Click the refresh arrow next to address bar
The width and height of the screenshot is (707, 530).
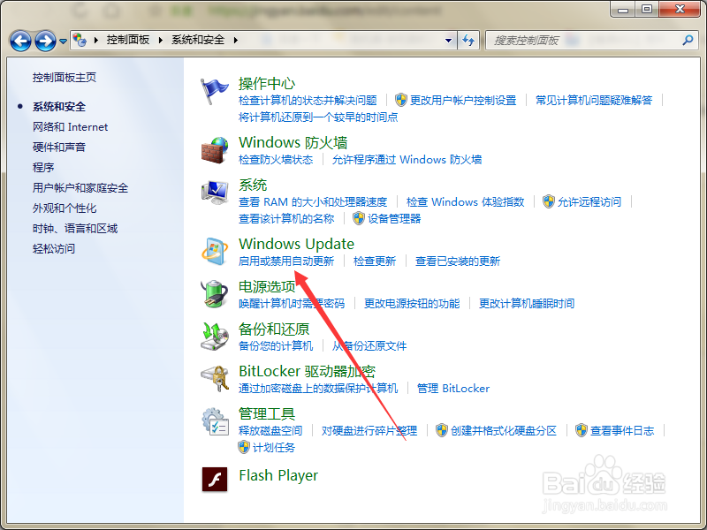pyautogui.click(x=469, y=40)
